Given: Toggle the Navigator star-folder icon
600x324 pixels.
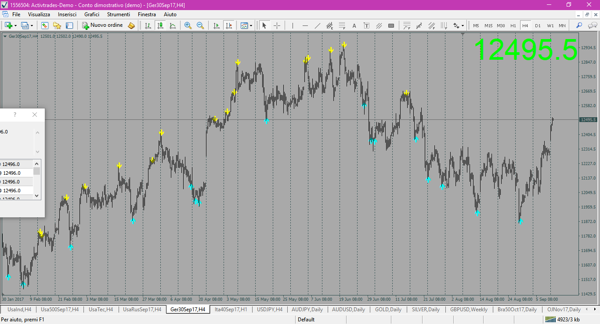Looking at the screenshot, I should pos(57,25).
